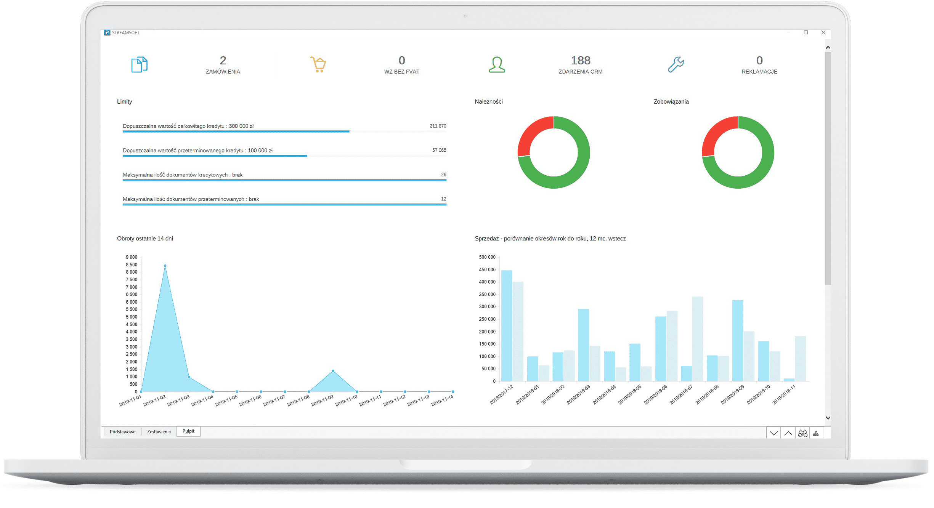Click the blue wrench Reklamacje icon

pos(676,64)
